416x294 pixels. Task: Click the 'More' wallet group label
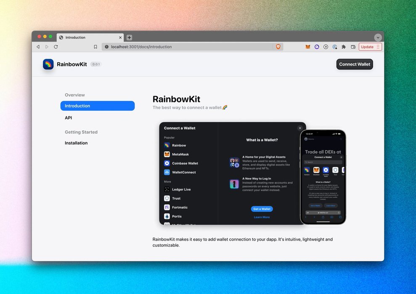(167, 182)
